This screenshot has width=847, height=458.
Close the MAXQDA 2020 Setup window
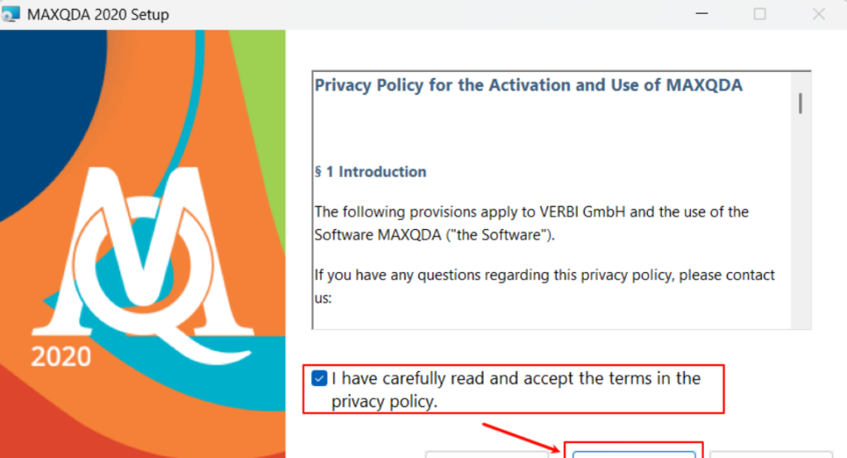coord(819,14)
